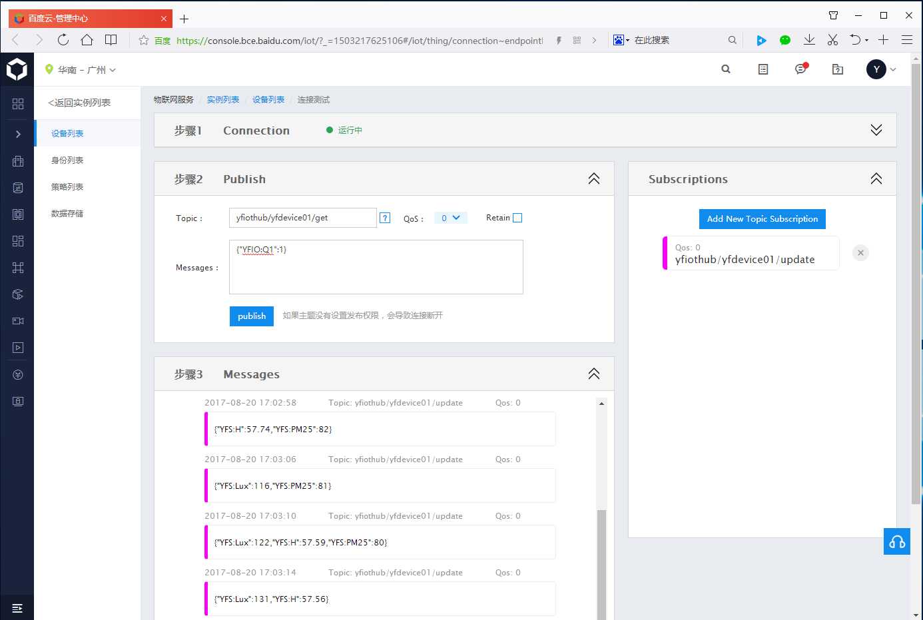Click the sidebar database storage icon
923x620 pixels.
(18, 188)
